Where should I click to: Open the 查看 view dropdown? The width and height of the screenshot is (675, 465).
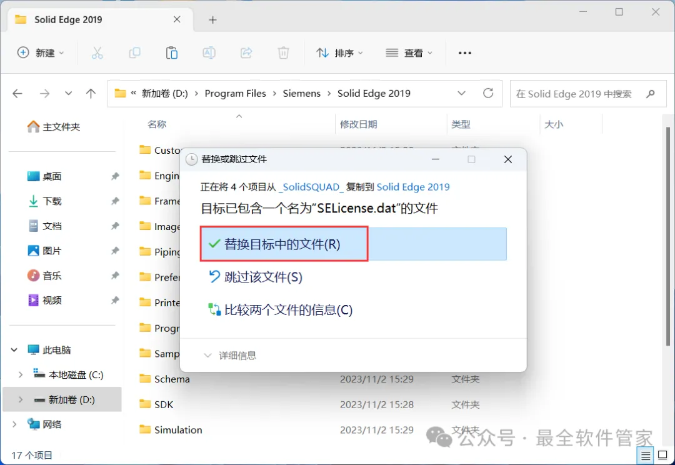pos(409,53)
